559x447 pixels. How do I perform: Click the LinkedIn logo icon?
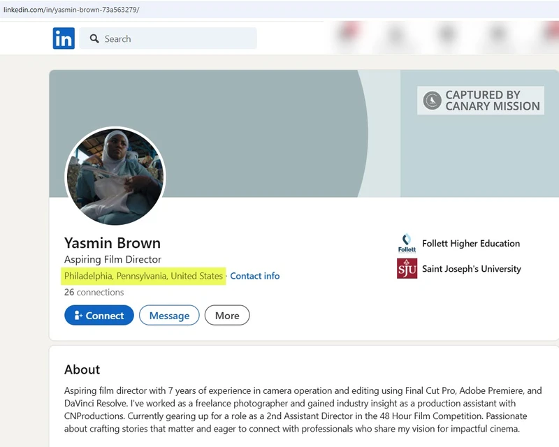point(63,38)
